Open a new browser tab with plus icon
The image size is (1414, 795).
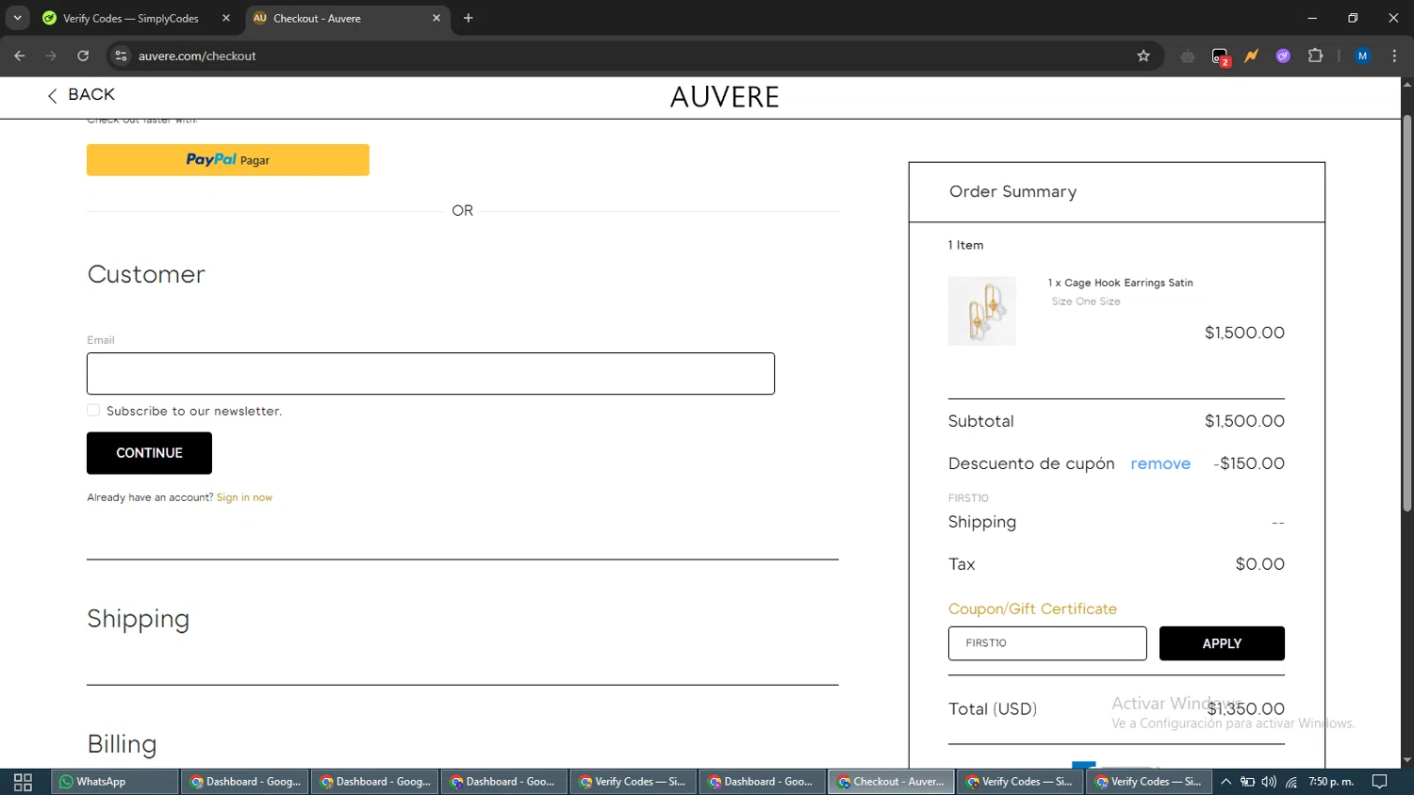[469, 18]
